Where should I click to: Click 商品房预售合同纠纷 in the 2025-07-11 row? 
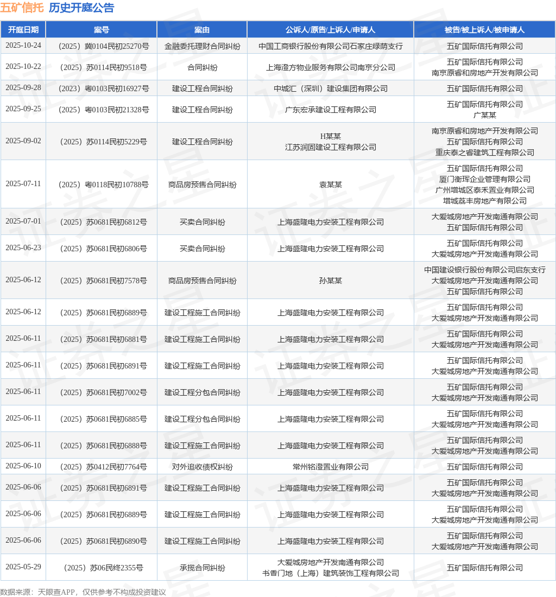pos(202,185)
